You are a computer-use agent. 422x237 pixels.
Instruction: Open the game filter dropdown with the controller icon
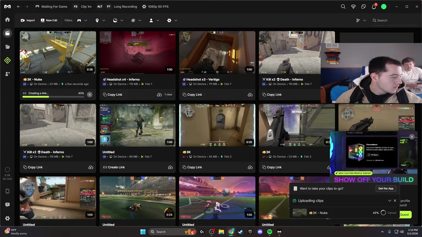click(x=82, y=20)
